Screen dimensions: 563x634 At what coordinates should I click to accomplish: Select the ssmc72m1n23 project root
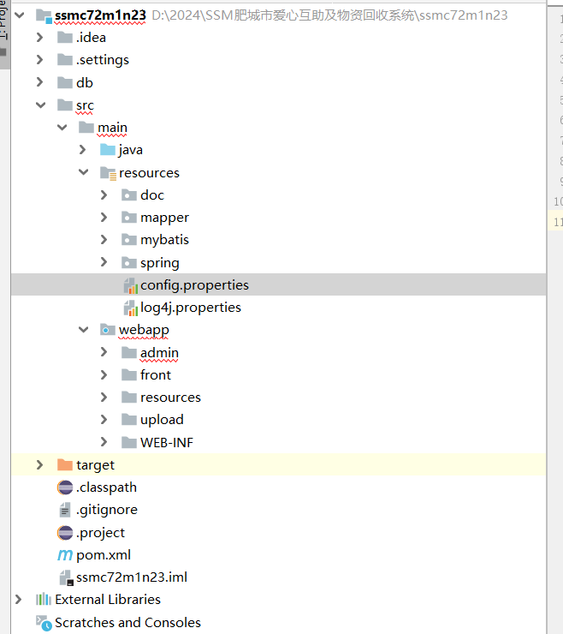coord(100,15)
